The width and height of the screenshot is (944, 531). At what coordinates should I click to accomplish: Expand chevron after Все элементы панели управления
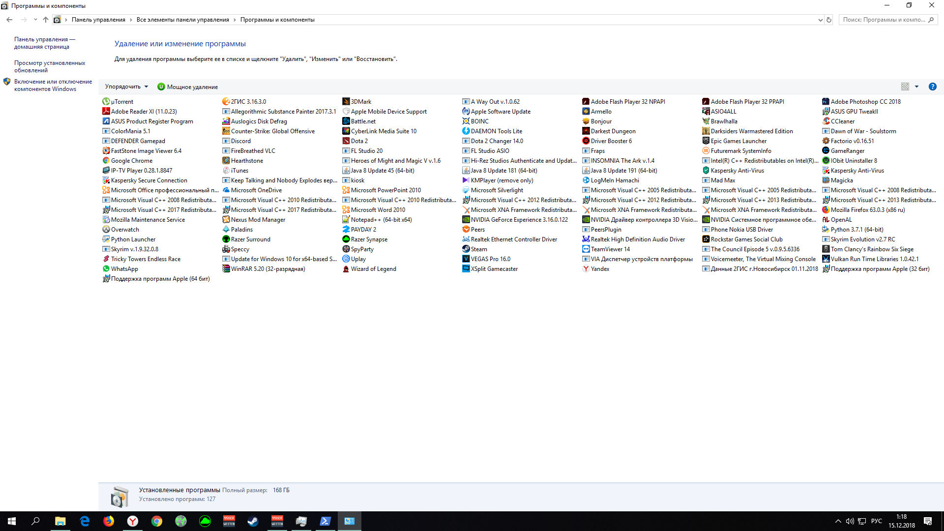(235, 20)
